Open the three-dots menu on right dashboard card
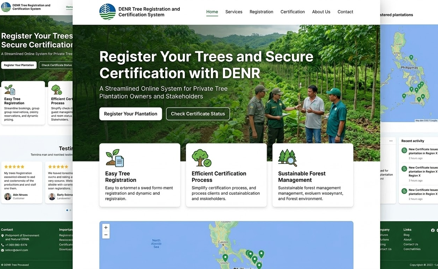 tap(391, 141)
